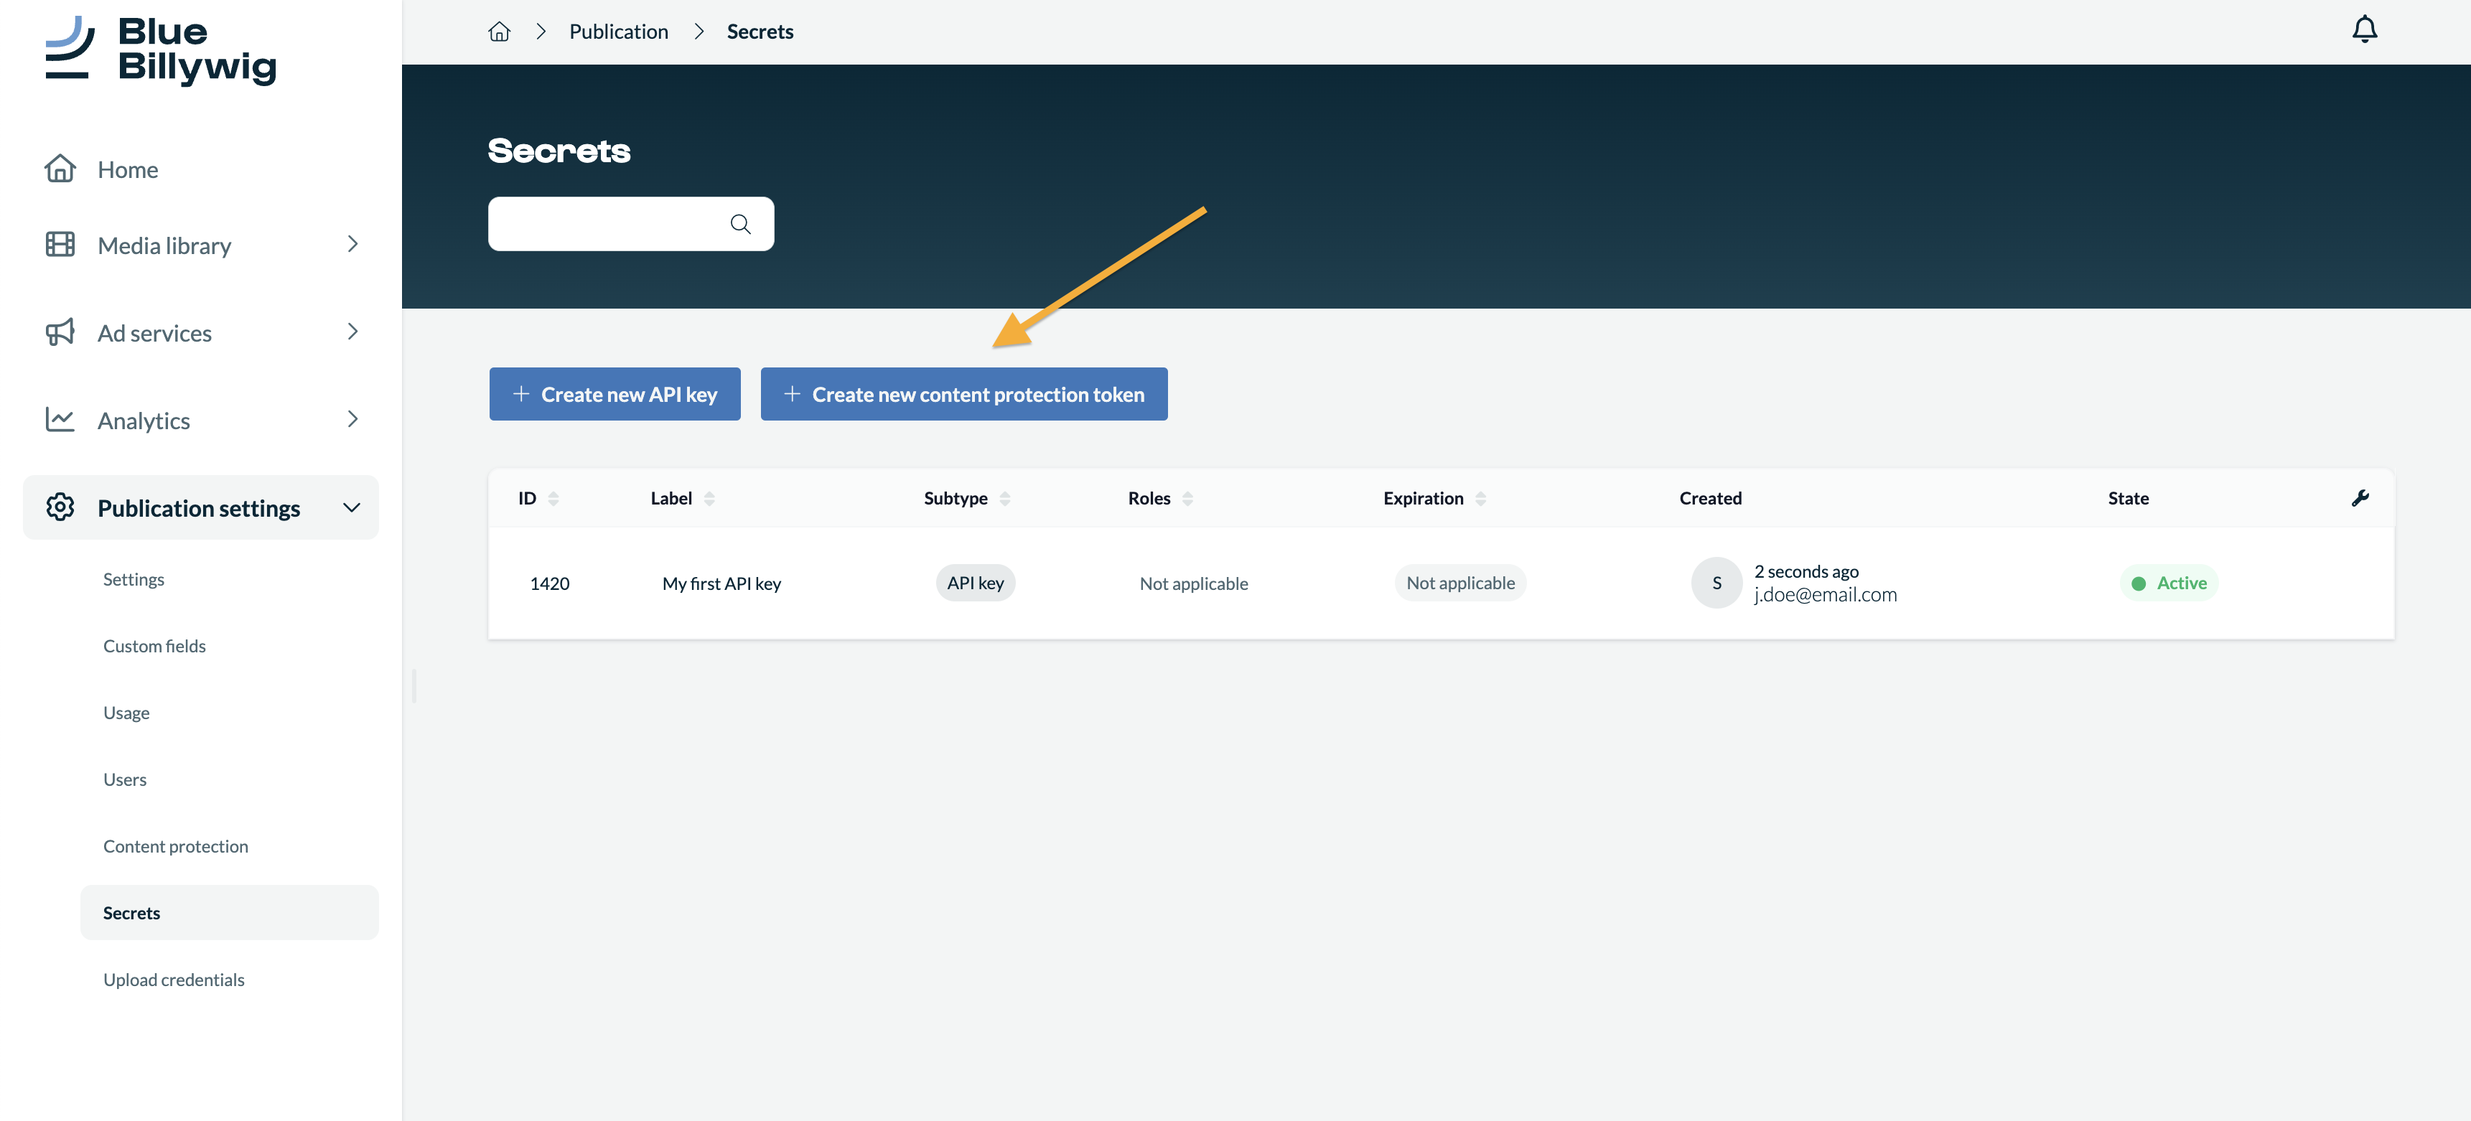Click the j.doe@email.com text

1826,594
